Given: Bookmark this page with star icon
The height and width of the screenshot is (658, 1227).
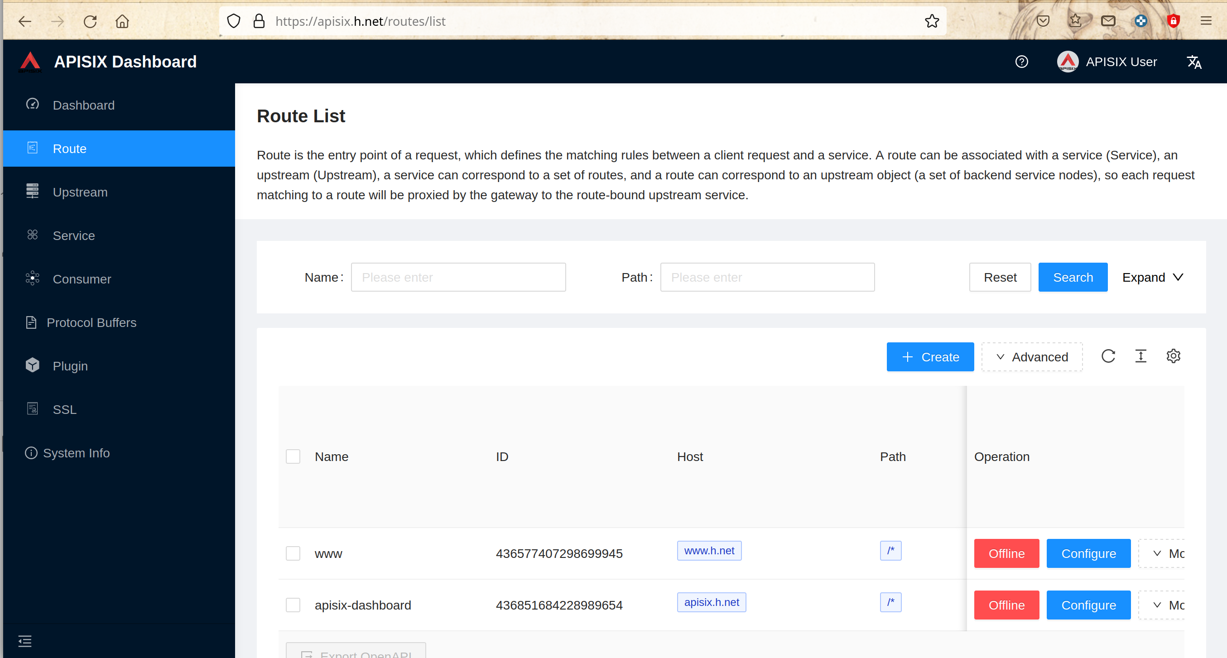Looking at the screenshot, I should point(932,21).
